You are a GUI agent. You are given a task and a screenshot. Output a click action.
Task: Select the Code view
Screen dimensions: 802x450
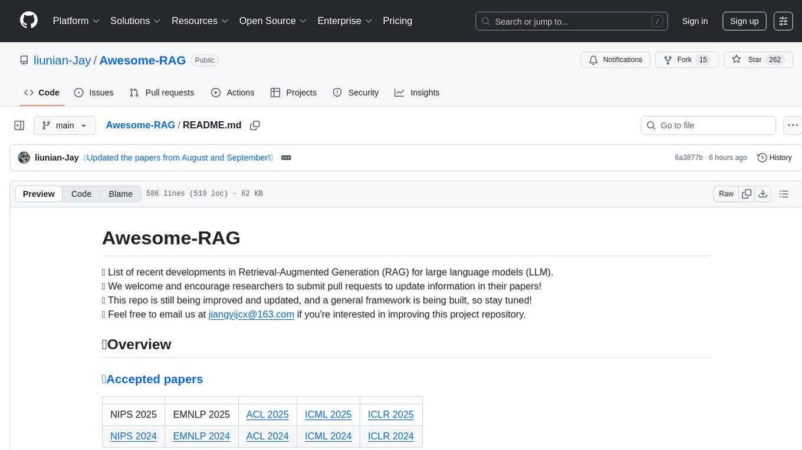[x=81, y=194]
